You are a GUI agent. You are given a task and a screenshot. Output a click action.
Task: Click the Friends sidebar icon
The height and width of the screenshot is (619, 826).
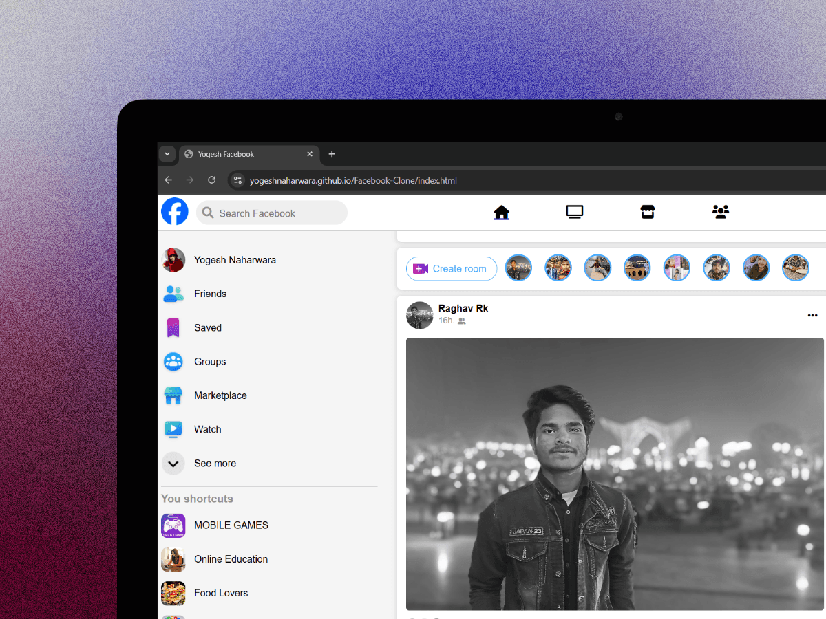[x=173, y=294]
